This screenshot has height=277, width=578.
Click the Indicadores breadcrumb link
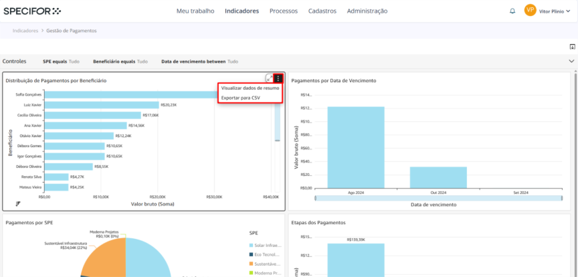[25, 31]
